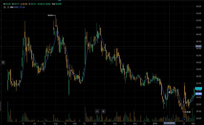204x125 pixels.
Task: Click the MA5 : 31.54 indicator label
Action: (x=19, y=7)
